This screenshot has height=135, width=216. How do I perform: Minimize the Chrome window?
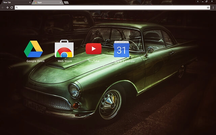tap(202, 1)
